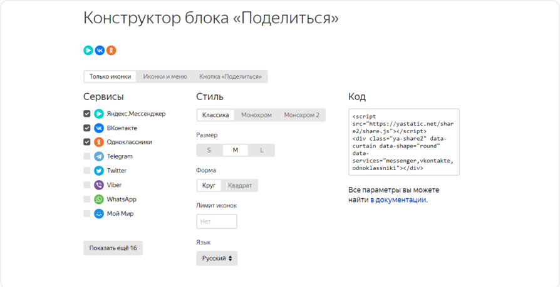Switch to the Кнопка «Поделиться» tab

231,76
